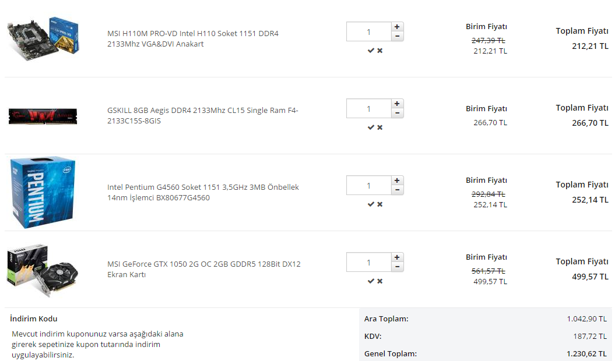Decrease quantity of MSI GeForce GTX 1050

(397, 267)
